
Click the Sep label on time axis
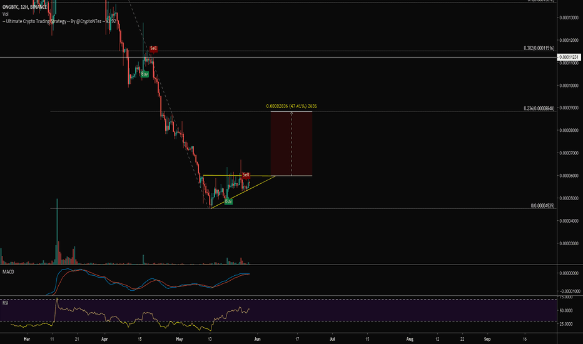(x=487, y=339)
